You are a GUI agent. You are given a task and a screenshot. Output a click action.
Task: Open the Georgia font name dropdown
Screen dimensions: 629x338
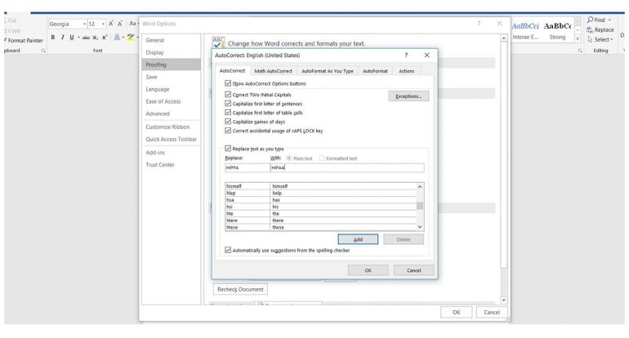(x=84, y=24)
